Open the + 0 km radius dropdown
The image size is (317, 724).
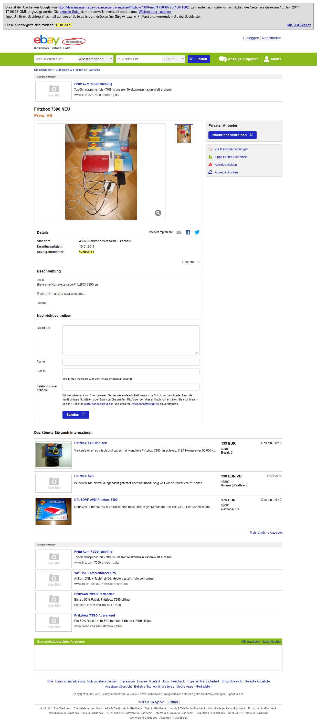pyautogui.click(x=174, y=59)
